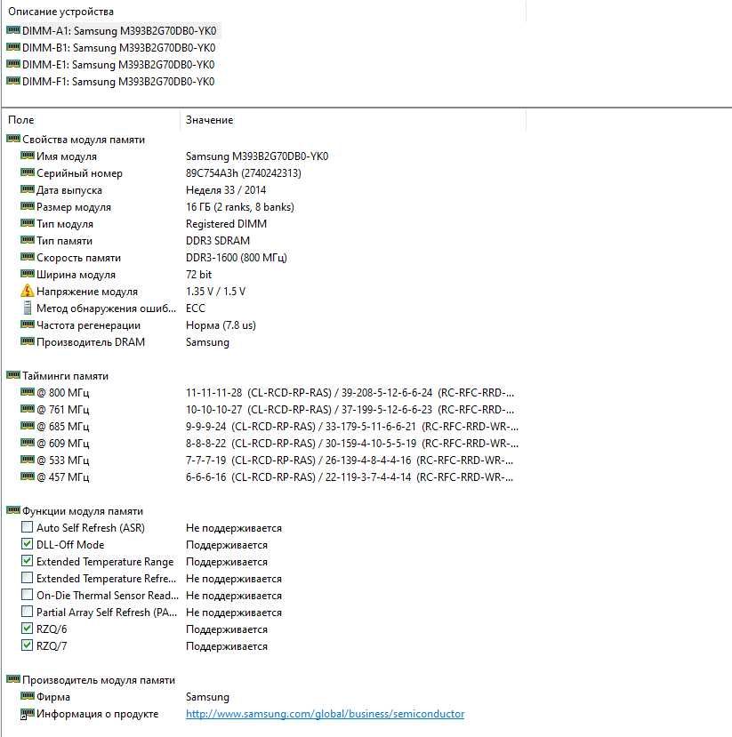Select the Samsung value in the Производитель DRAM row
This screenshot has width=732, height=737.
pyautogui.click(x=207, y=342)
